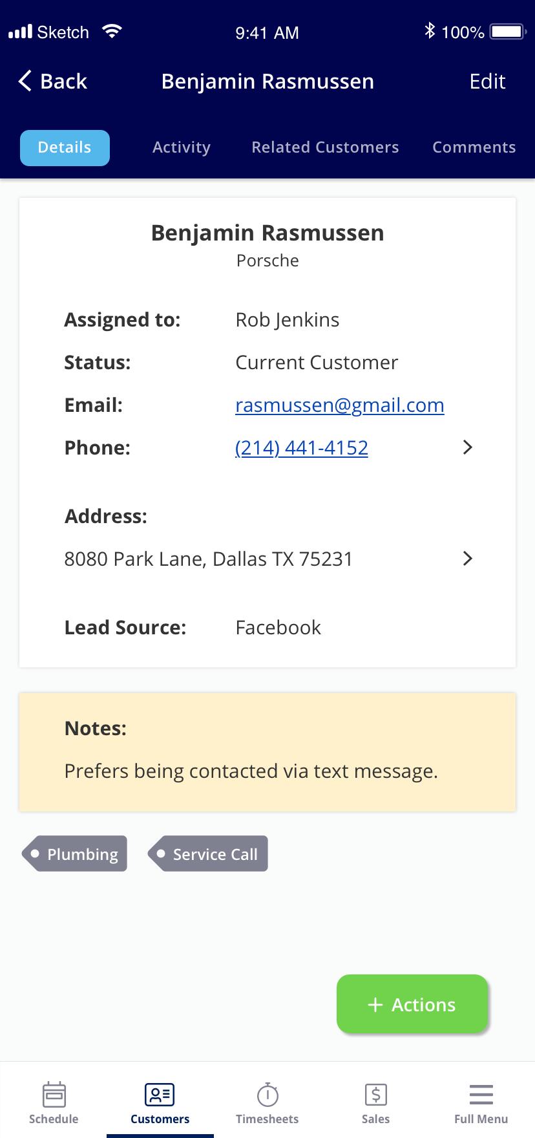This screenshot has height=1138, width=535.
Task: Tap the Edit button
Action: tap(487, 81)
